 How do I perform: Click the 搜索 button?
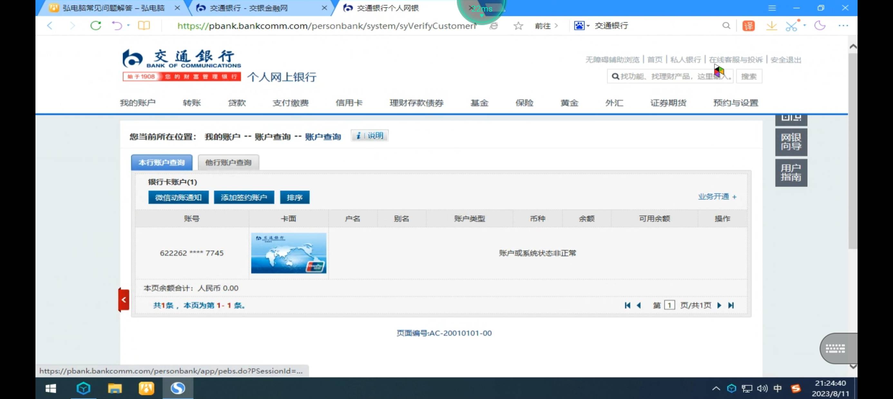tap(749, 76)
